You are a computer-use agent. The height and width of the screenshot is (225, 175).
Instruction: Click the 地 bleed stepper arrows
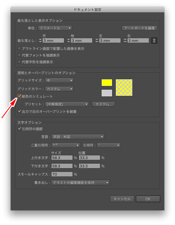[x=69, y=41]
